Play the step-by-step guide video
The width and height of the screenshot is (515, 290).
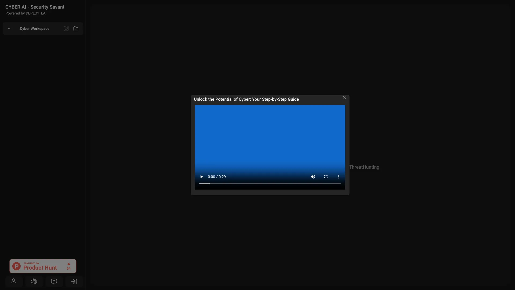click(201, 177)
